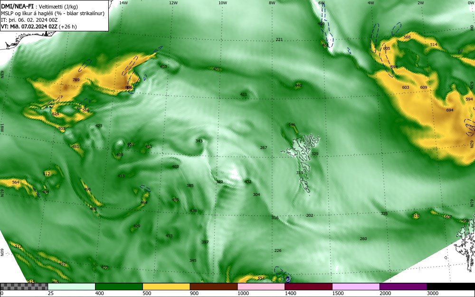The image size is (475, 297).
Task: Click the '397' value on the map
Action: pos(205,242)
